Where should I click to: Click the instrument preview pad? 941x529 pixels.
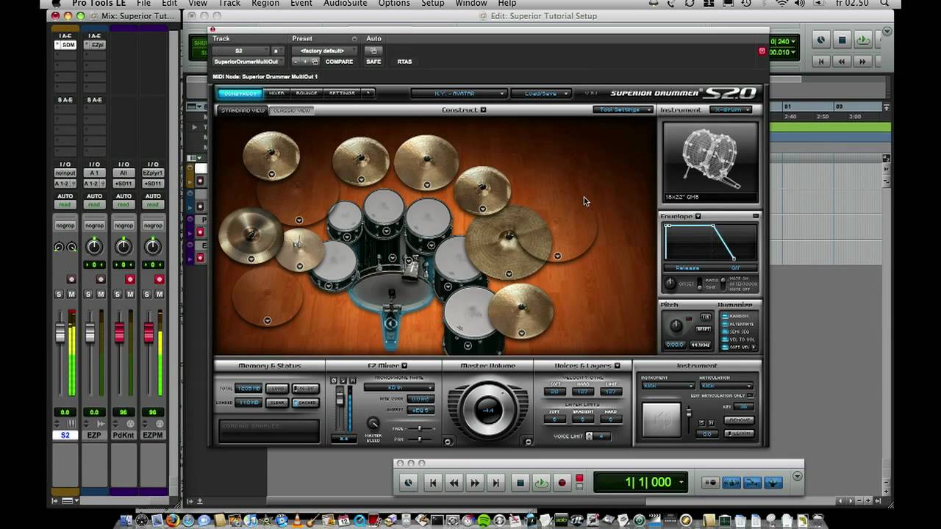click(662, 420)
